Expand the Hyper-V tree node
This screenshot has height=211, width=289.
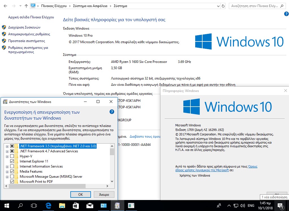(x=7, y=157)
